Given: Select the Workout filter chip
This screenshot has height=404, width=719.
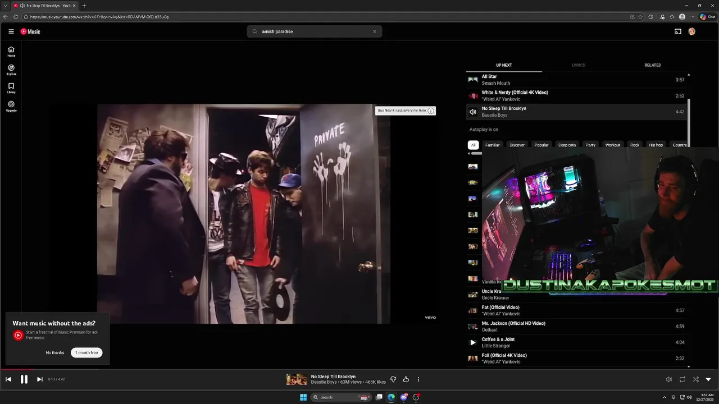Looking at the screenshot, I should [613, 145].
